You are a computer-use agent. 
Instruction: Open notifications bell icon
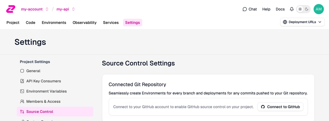292,9
